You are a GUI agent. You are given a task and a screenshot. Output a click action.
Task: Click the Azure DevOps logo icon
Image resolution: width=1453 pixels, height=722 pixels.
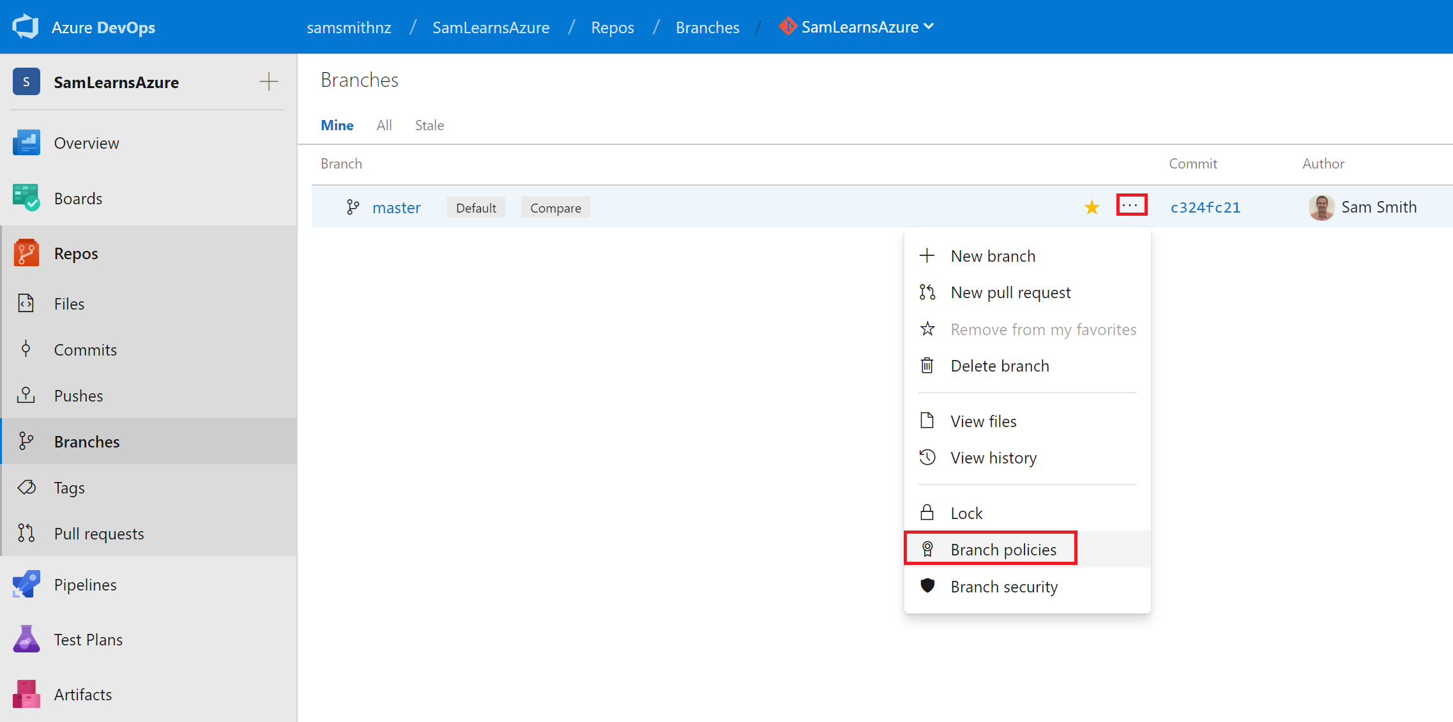coord(26,27)
